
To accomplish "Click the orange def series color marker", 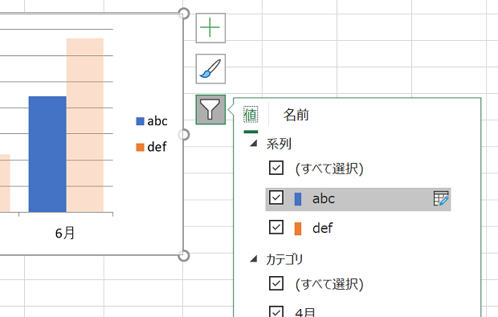I will point(298,229).
